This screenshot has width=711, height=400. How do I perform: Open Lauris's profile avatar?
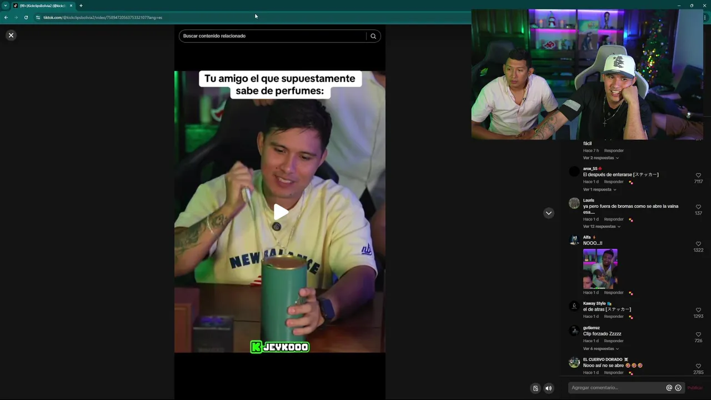(574, 203)
